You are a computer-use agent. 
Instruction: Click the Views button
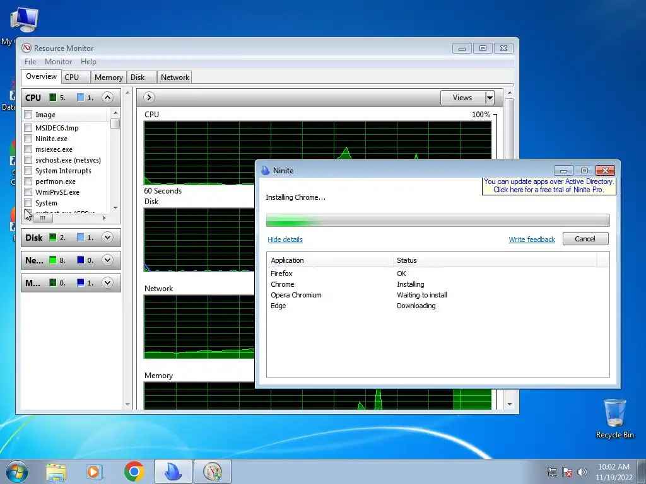point(462,98)
